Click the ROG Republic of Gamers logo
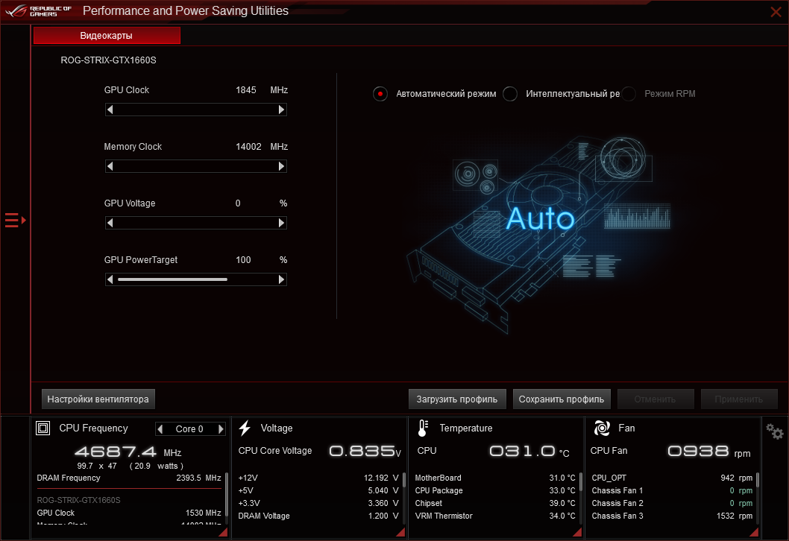 click(x=39, y=11)
